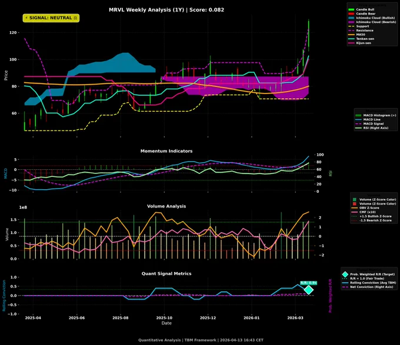This screenshot has width=400, height=345.
Task: Click the 2025-06 date tick label
Action: pos(77,318)
